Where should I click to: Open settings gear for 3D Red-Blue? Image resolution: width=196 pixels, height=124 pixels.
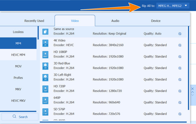tap(180, 68)
